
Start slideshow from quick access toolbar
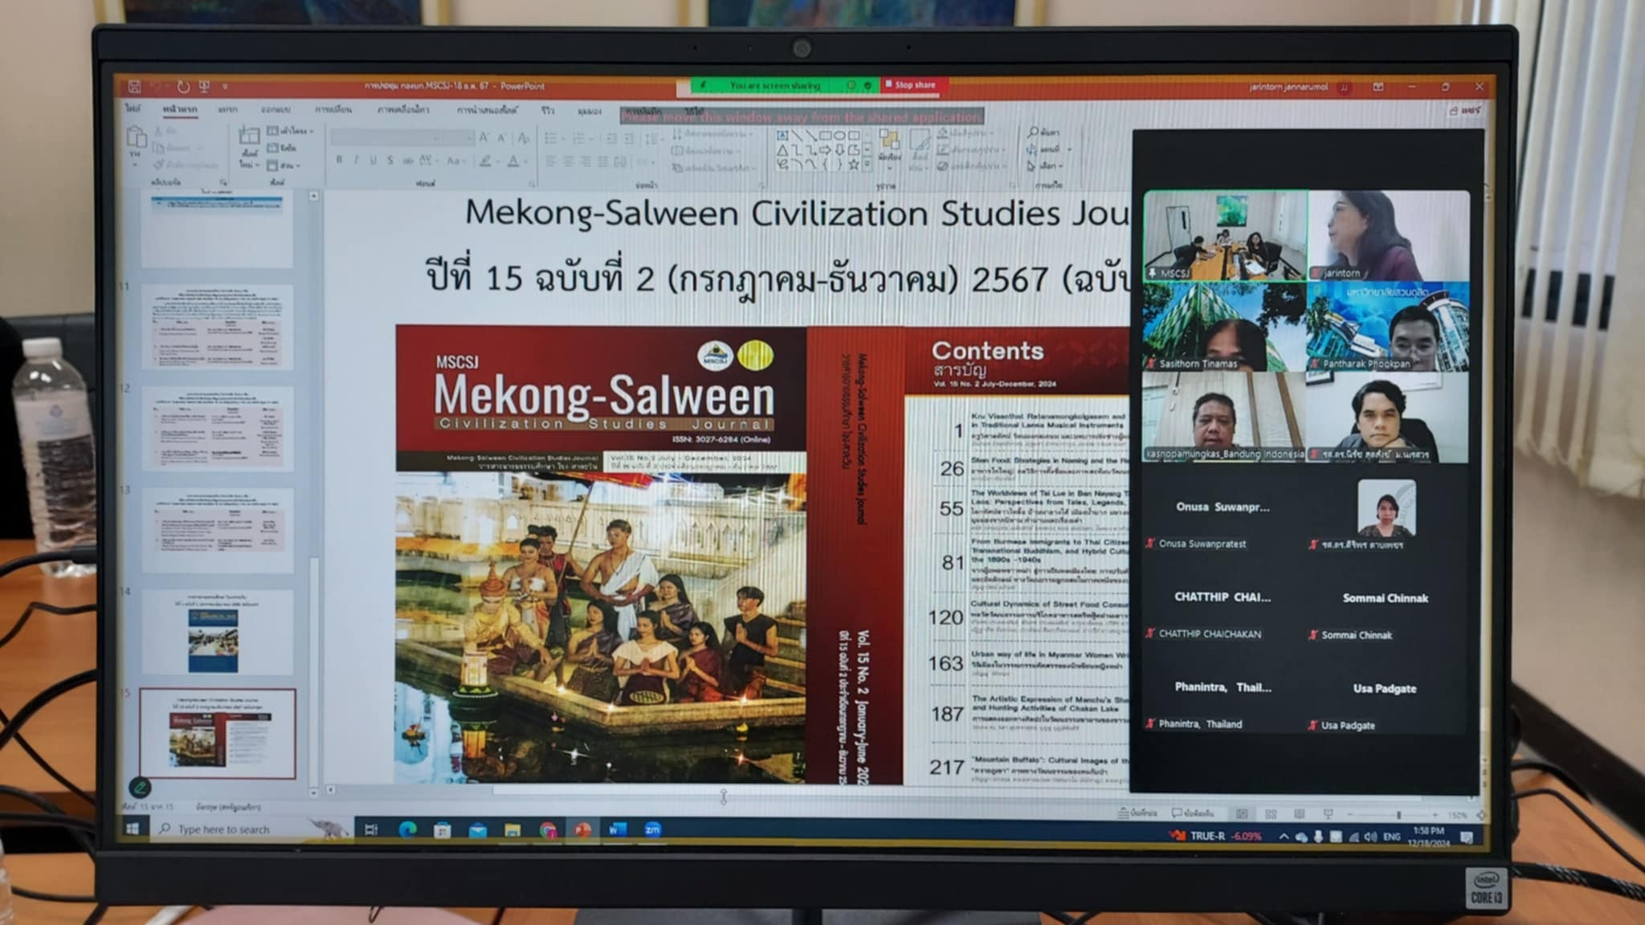pos(204,86)
